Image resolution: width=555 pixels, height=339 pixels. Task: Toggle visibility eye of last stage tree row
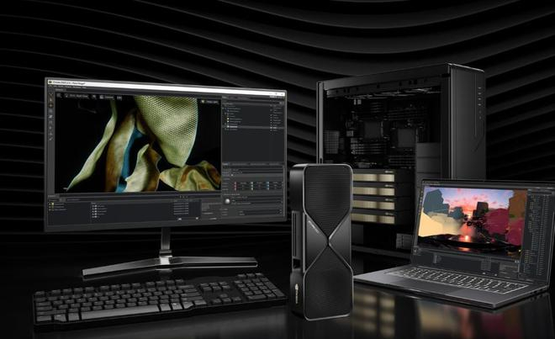coord(271,130)
